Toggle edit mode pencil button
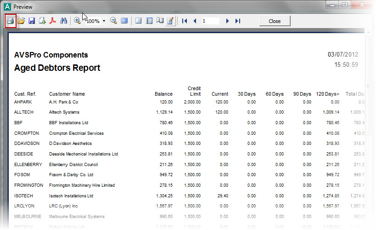The height and width of the screenshot is (230, 376). coord(170,21)
